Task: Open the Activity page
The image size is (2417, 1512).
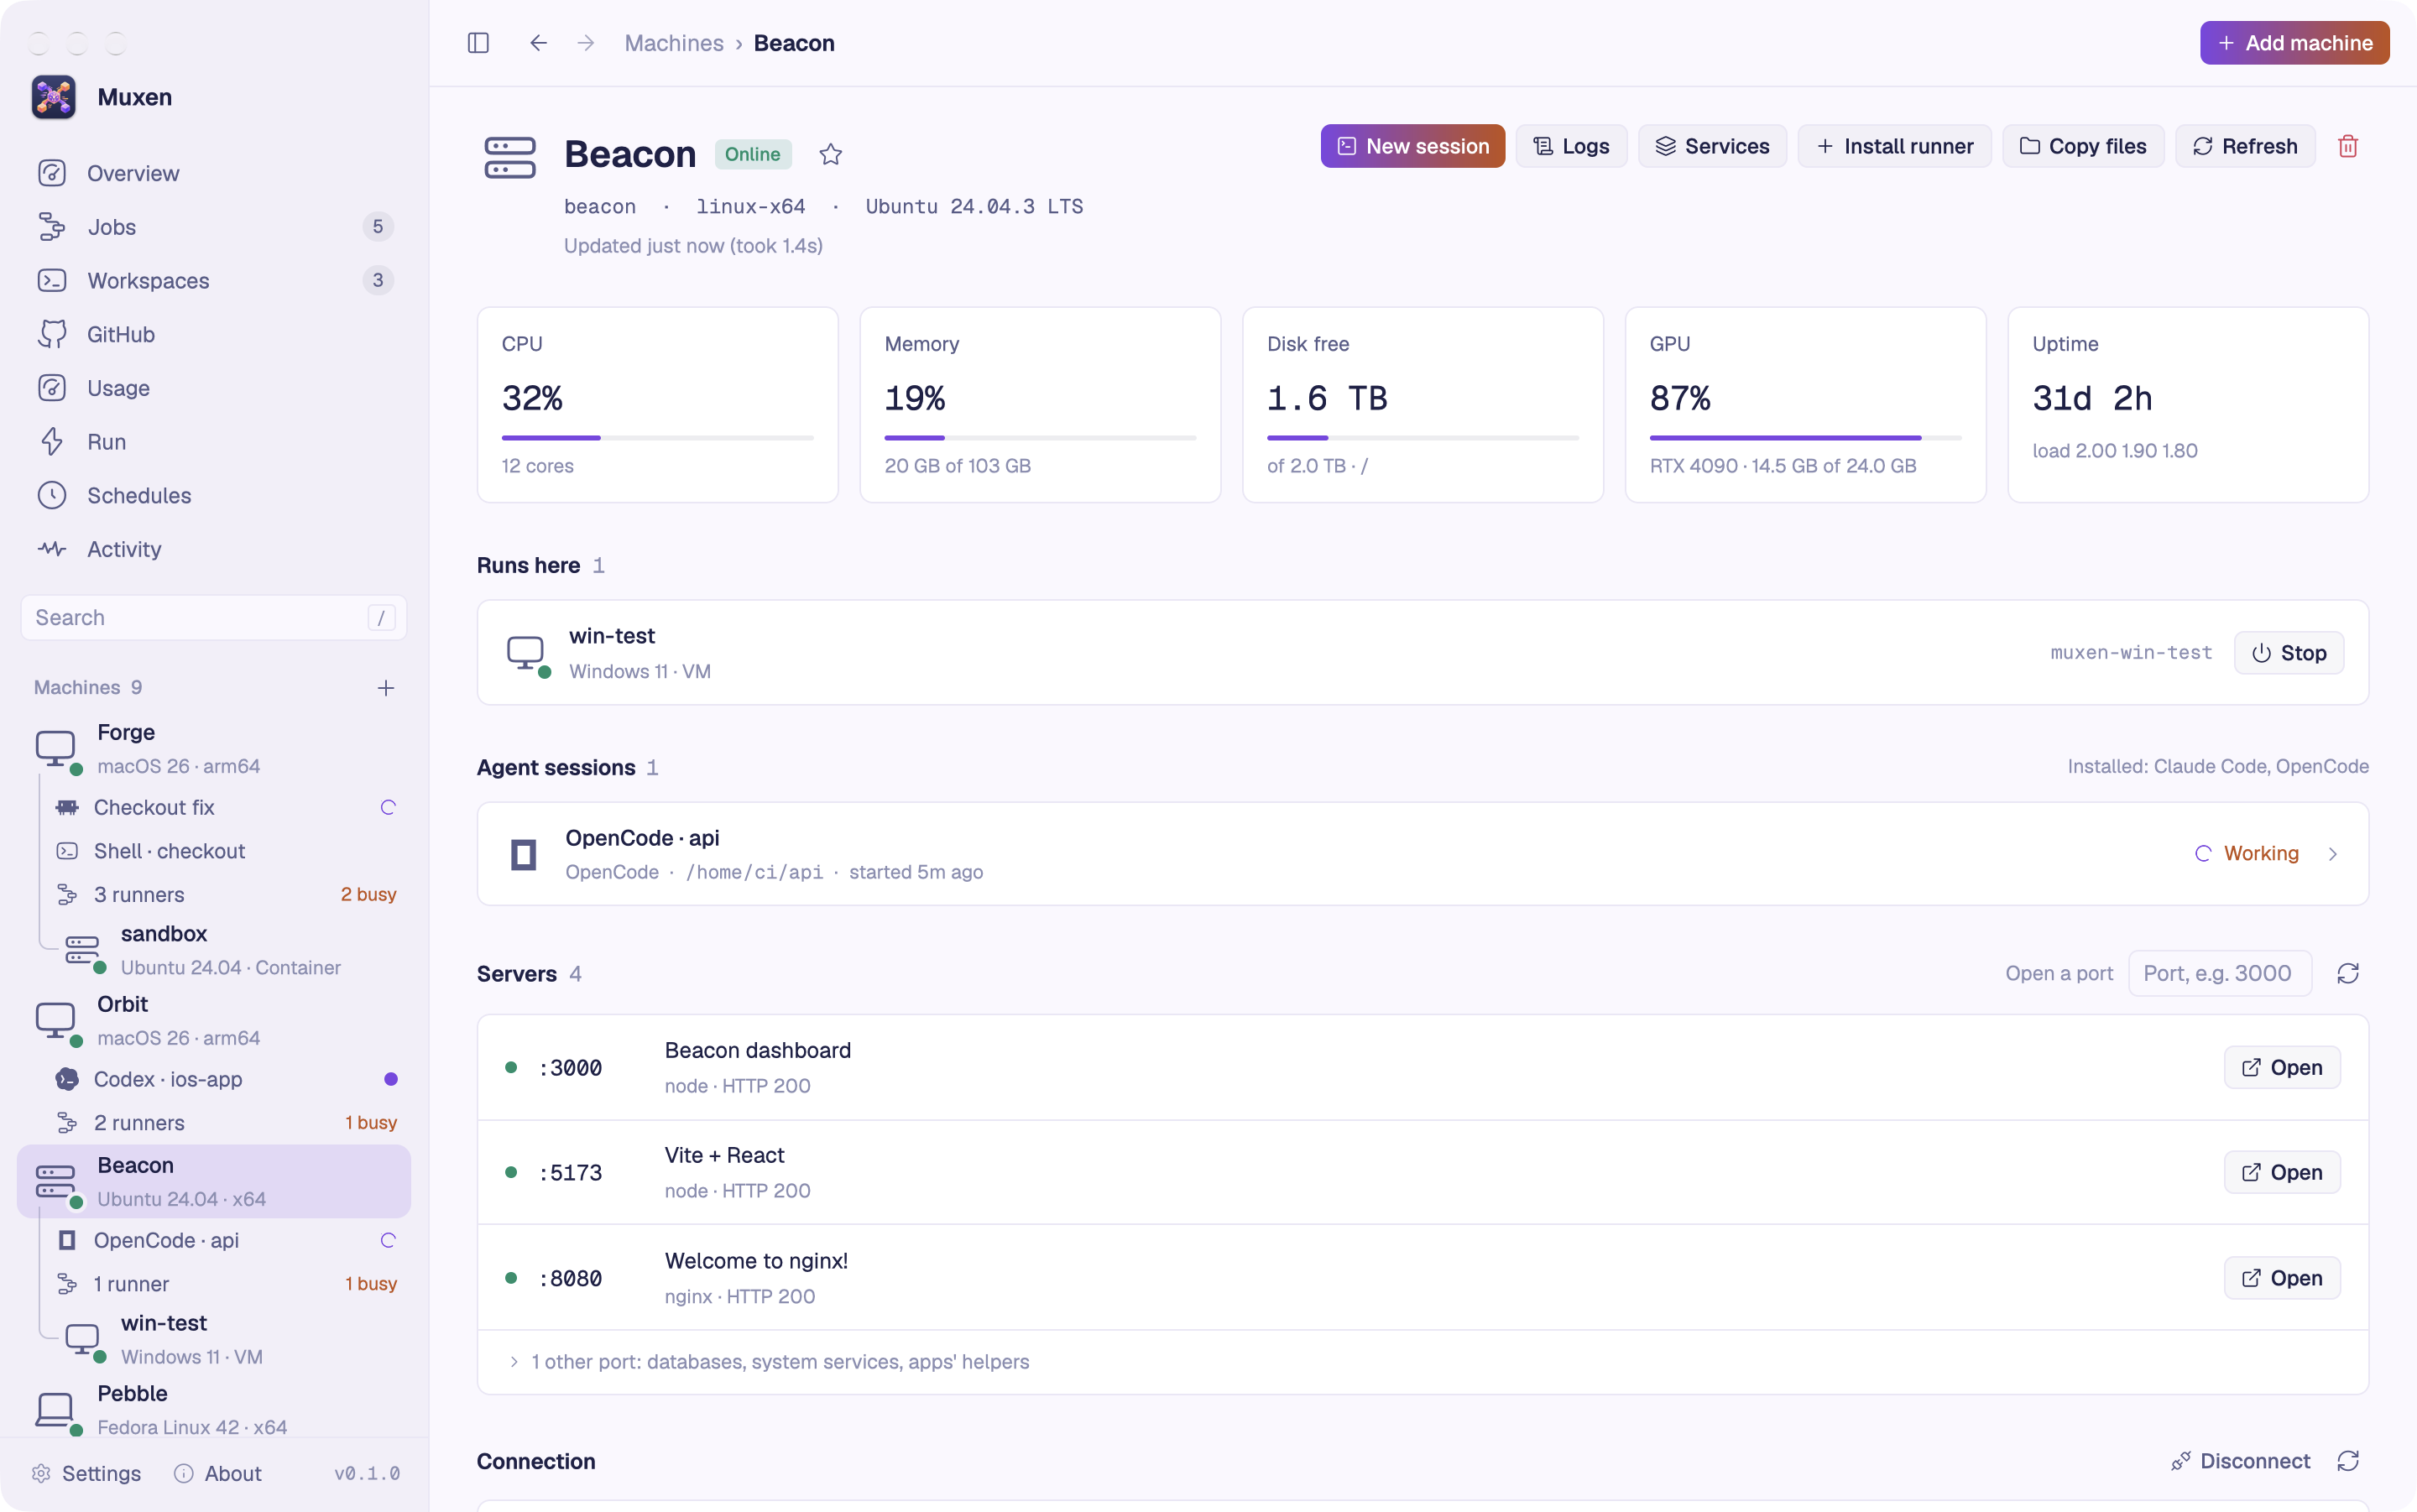Action: [x=214, y=549]
